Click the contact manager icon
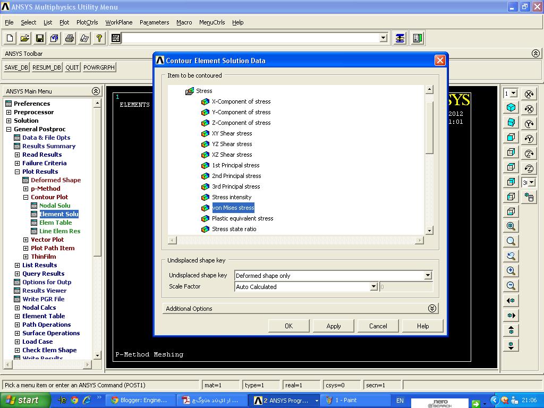The width and height of the screenshot is (544, 408). [x=418, y=38]
